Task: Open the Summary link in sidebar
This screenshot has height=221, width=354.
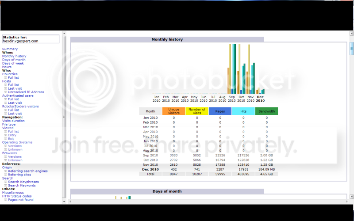Action: point(10,49)
